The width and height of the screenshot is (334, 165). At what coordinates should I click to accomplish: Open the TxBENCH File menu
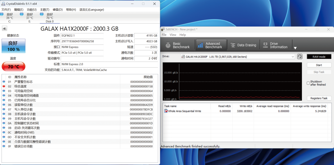(164, 35)
